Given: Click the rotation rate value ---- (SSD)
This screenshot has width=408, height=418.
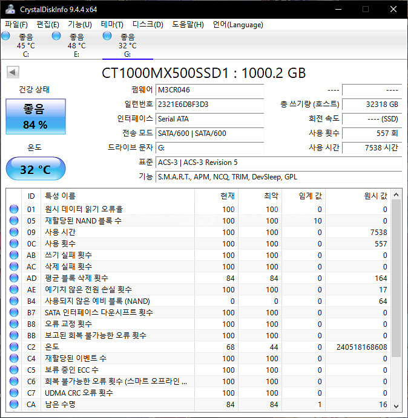Looking at the screenshot, I should click(372, 119).
